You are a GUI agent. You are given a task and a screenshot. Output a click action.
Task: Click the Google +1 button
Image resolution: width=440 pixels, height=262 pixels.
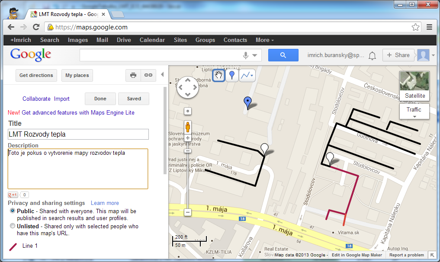(13, 195)
